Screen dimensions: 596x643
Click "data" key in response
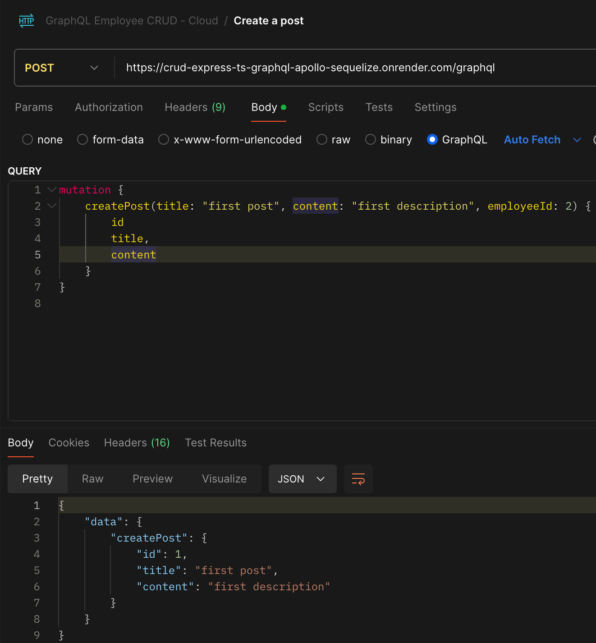pos(104,522)
